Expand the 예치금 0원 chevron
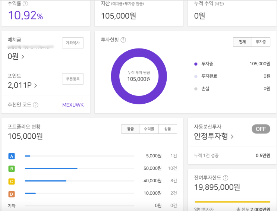Viewport: 277px width, 211px height. 23,57
